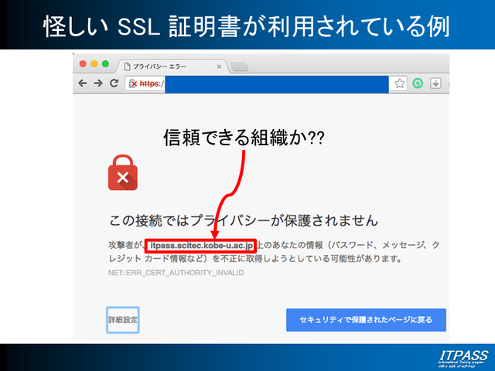Bookmark the page with the star icon
The width and height of the screenshot is (495, 371).
tap(400, 83)
